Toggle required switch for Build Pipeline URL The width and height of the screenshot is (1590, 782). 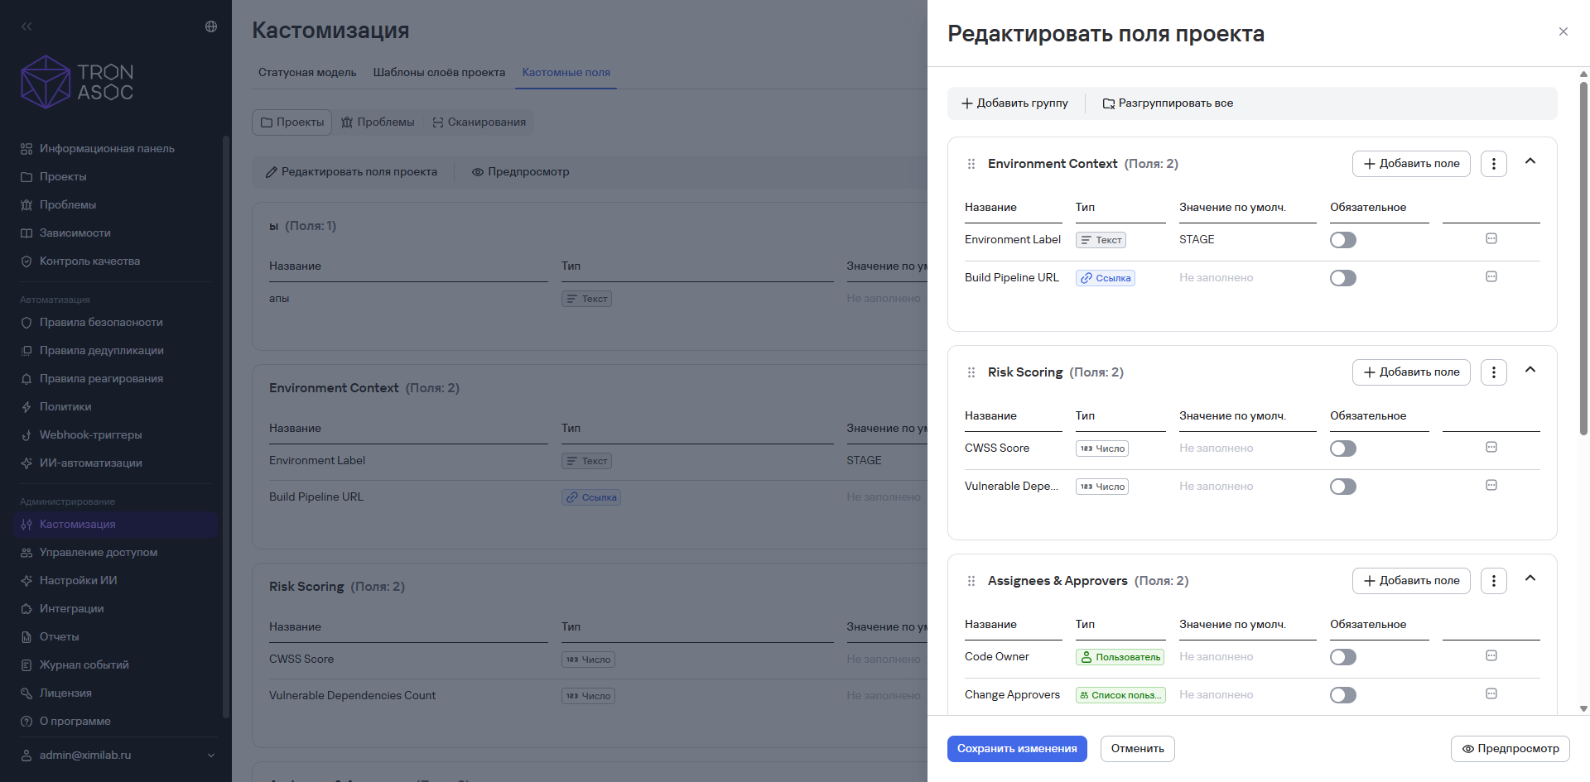(1343, 278)
